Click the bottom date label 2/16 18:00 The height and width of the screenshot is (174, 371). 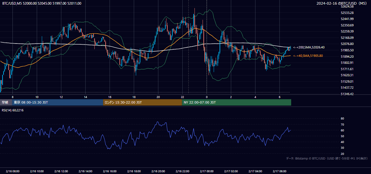click(134, 171)
